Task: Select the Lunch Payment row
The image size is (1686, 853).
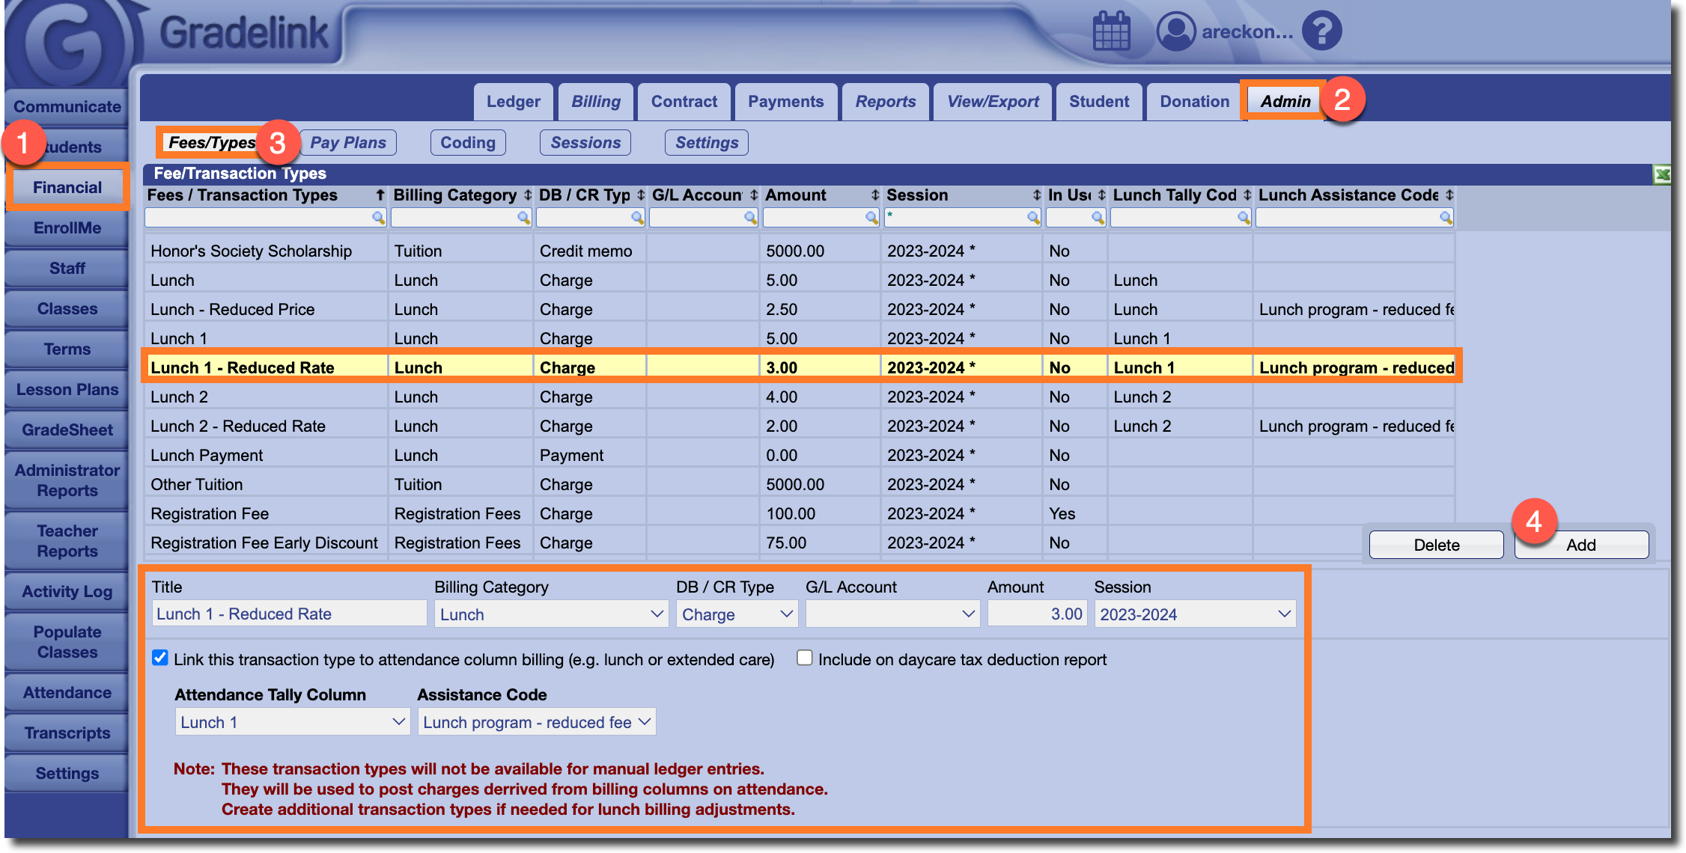Action: [800, 456]
